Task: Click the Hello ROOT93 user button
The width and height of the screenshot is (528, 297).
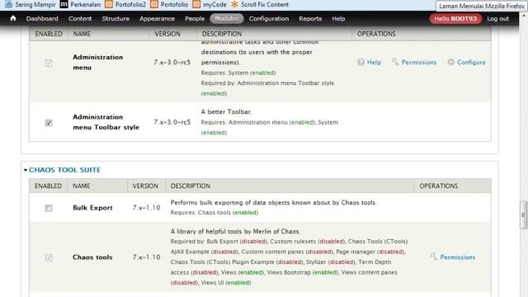Action: point(455,18)
